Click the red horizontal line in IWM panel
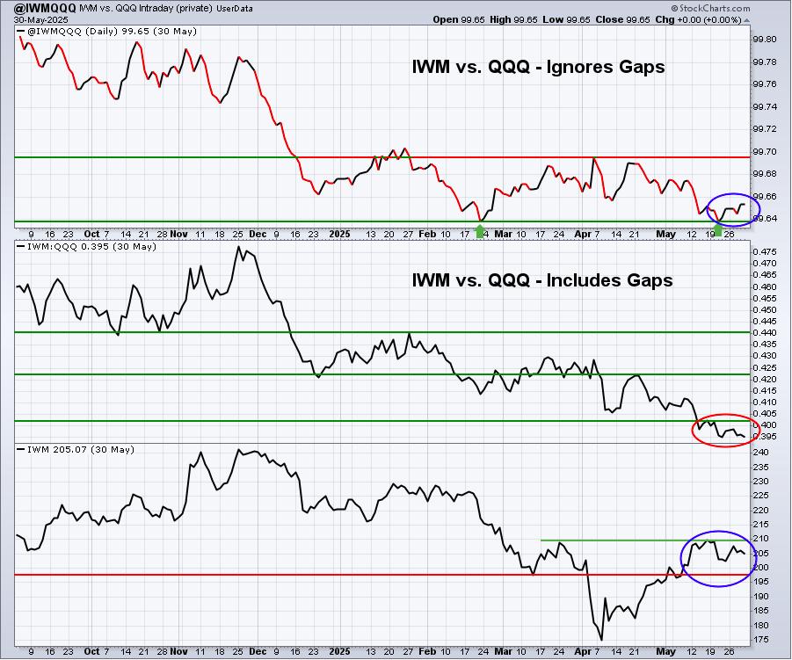792x660 pixels. click(x=381, y=575)
